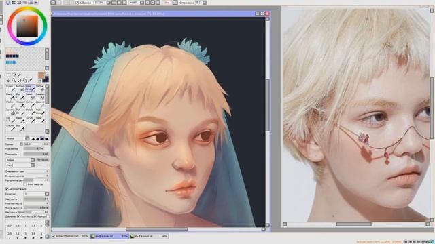Select the lasso selection tool
This screenshot has width=435, height=244.
click(14, 75)
